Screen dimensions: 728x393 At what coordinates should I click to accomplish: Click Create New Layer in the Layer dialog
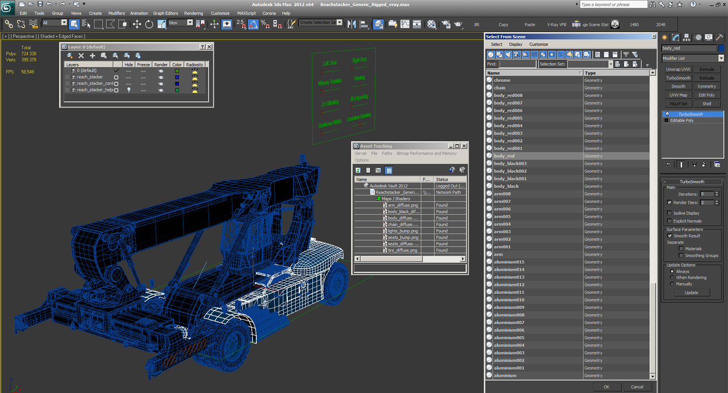tap(70, 56)
